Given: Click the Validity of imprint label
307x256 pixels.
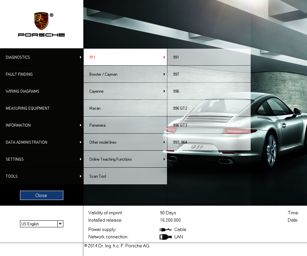Looking at the screenshot, I should coord(106,213).
